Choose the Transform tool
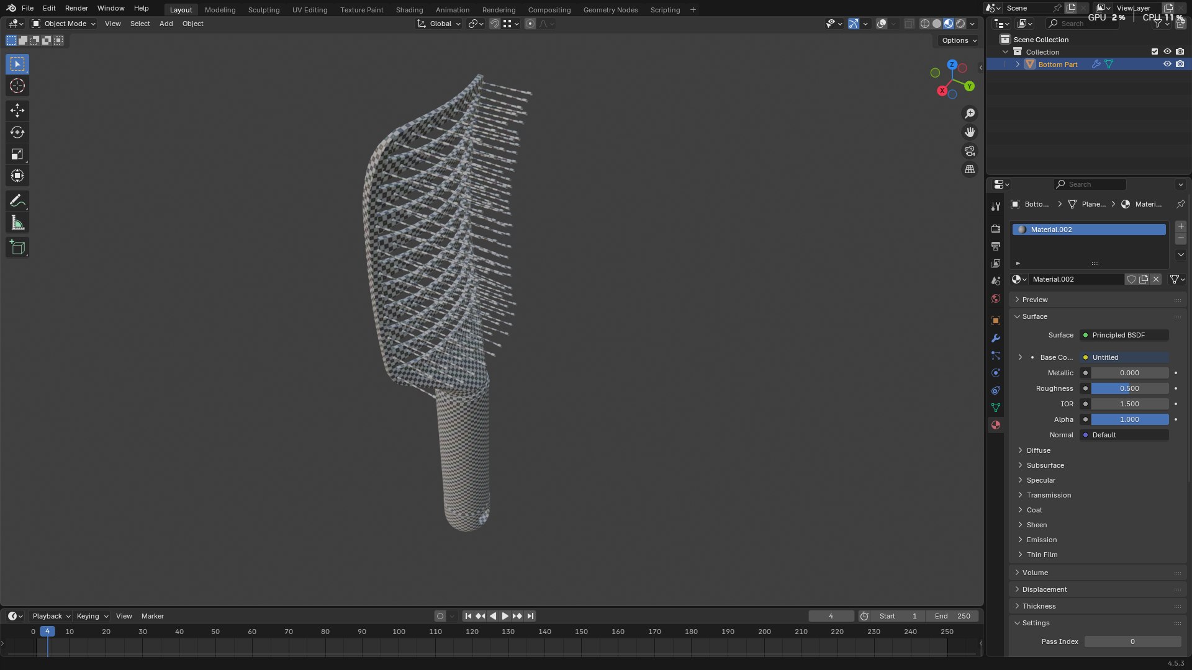The width and height of the screenshot is (1192, 670). [17, 176]
